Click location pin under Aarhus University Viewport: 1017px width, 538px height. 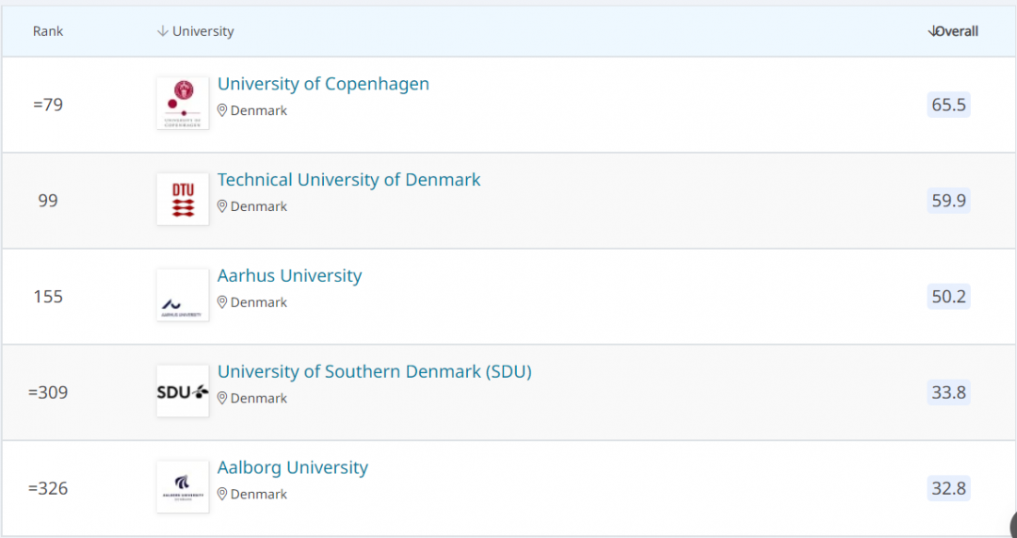click(223, 302)
